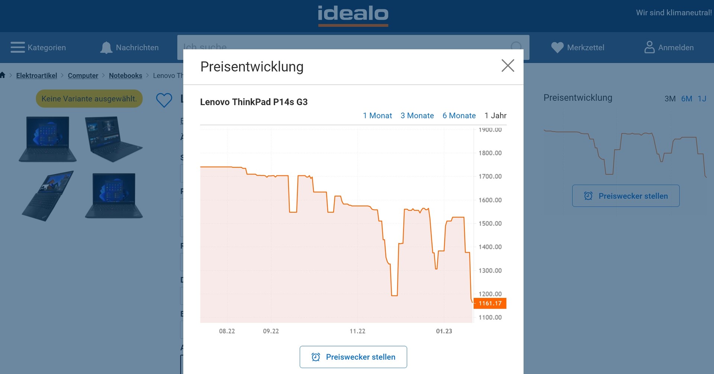
Task: Close the Preisentwicklung dialog
Action: [x=508, y=66]
